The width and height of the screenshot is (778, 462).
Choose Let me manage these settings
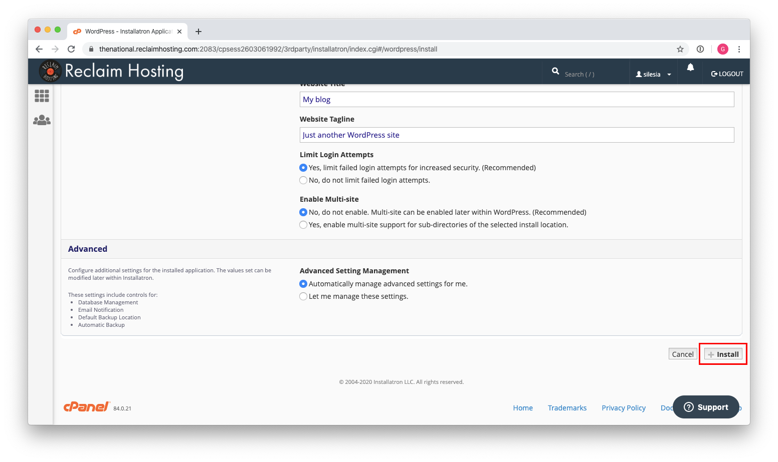(303, 296)
